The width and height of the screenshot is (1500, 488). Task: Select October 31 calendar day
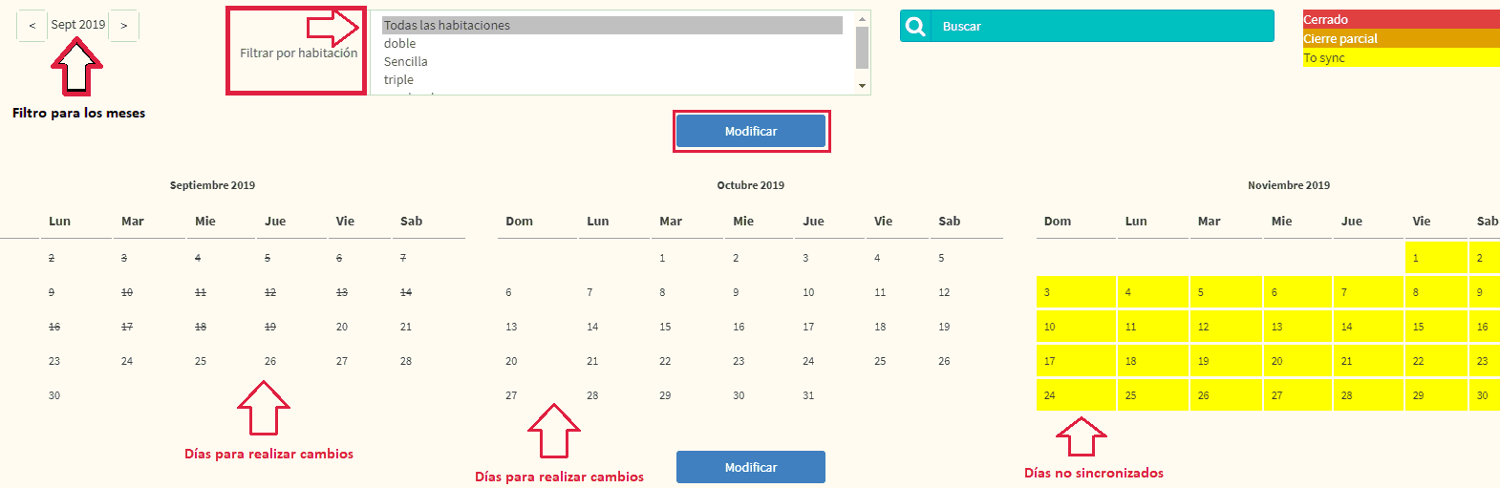[808, 396]
